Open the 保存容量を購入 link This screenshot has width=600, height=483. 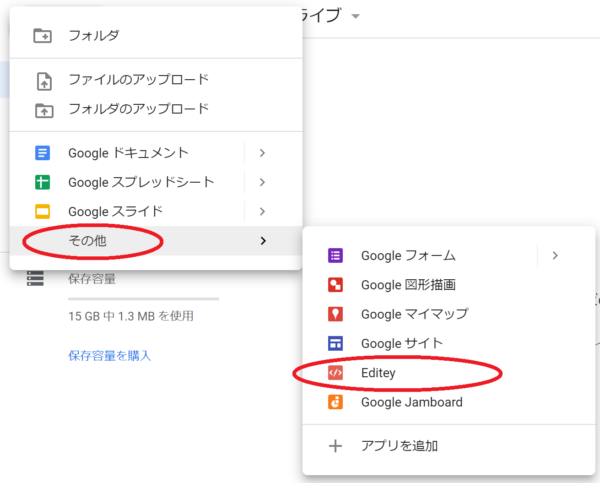pyautogui.click(x=110, y=356)
